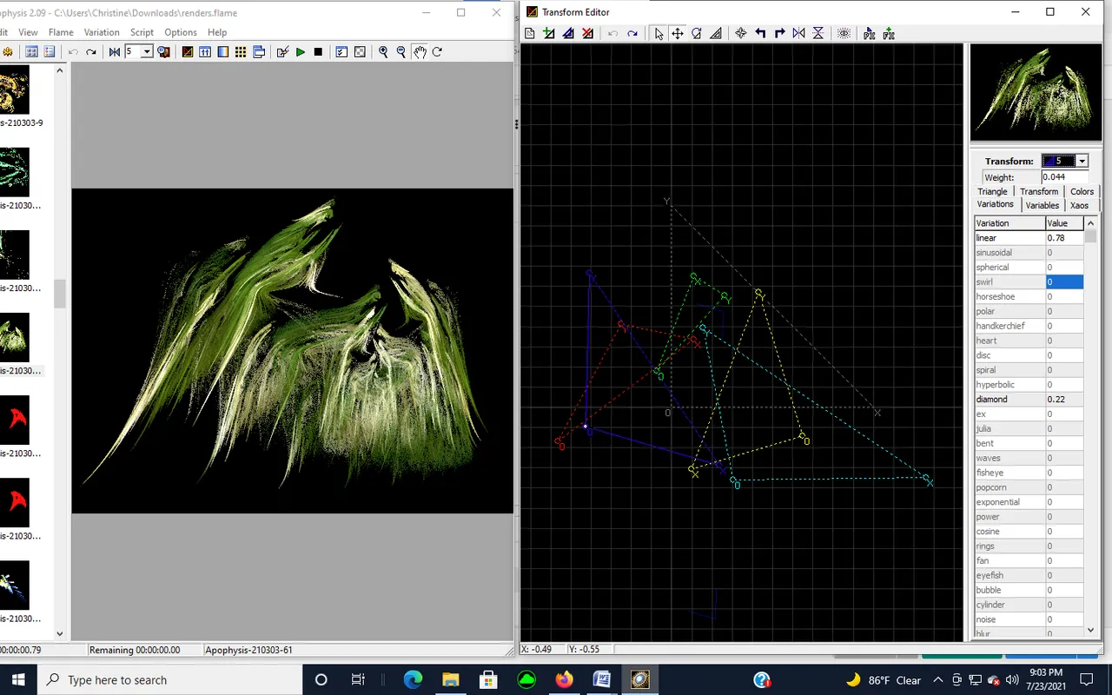
Task: Open the render quality dropdown showing 5
Action: pos(147,52)
